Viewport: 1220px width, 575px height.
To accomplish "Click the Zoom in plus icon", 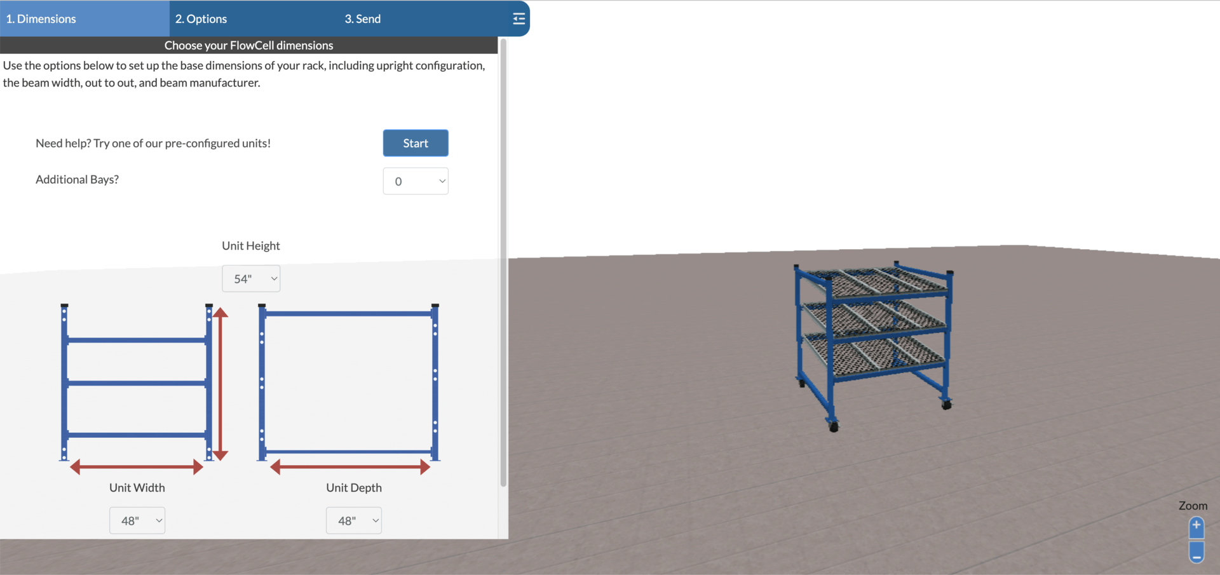I will pos(1196,526).
